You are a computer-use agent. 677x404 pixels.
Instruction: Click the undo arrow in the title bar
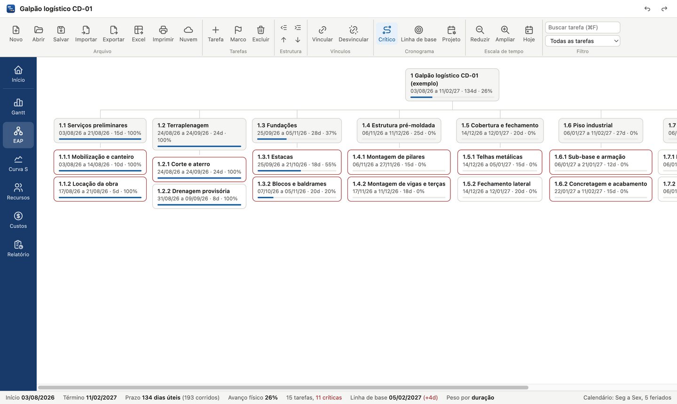click(x=647, y=9)
